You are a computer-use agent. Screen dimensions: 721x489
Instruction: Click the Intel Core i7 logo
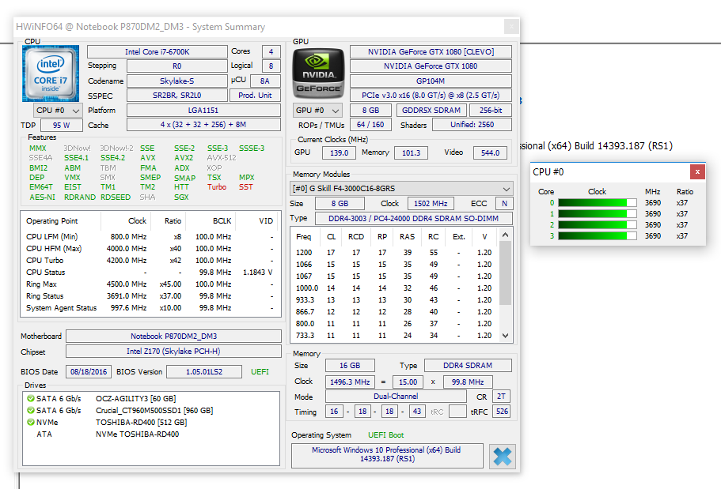[51, 73]
